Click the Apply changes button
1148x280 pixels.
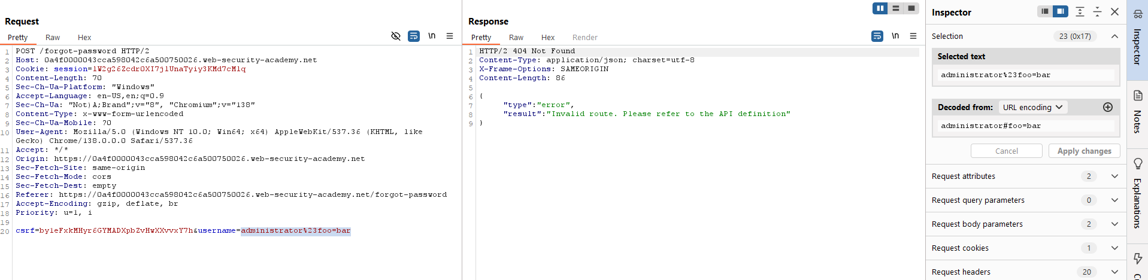click(x=1084, y=151)
